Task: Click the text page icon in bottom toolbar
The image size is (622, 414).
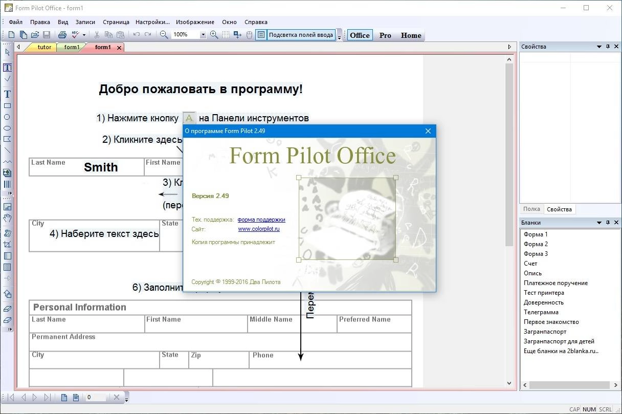Action: coord(76,397)
